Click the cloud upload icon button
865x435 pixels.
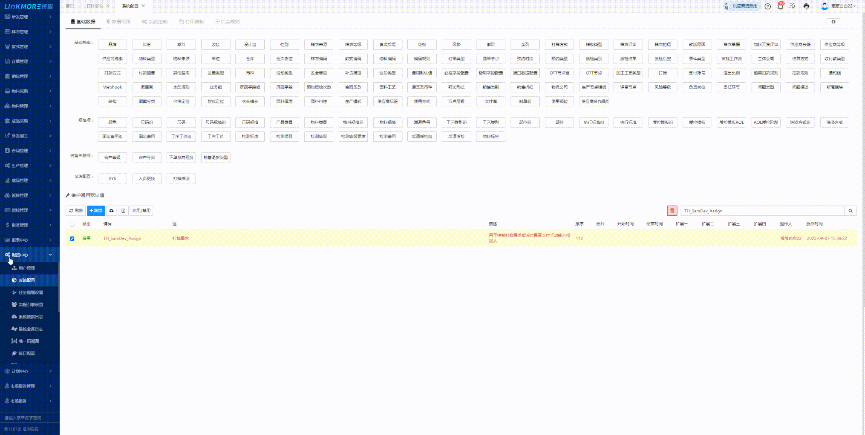(x=112, y=211)
